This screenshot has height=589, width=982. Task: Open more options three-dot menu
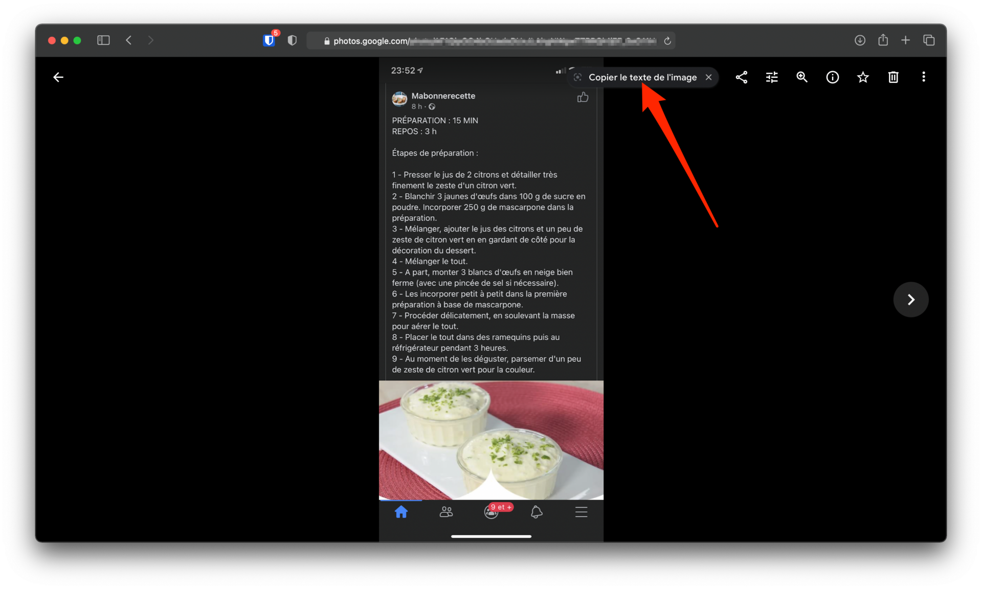(923, 77)
